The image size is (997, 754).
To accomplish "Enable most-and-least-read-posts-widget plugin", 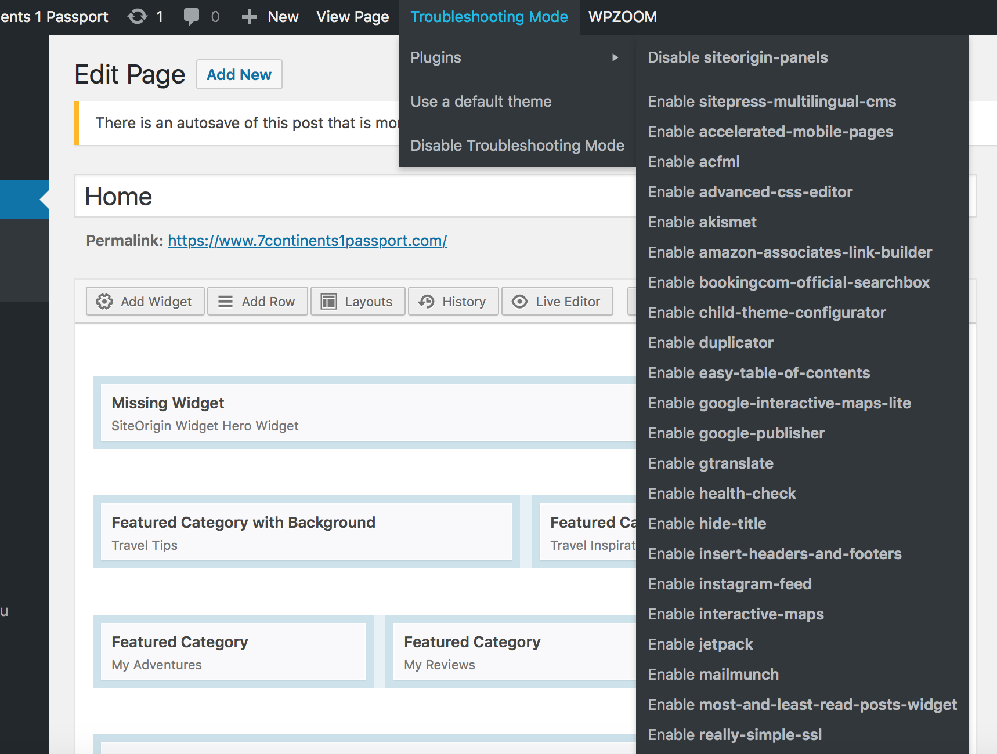I will pyautogui.click(x=802, y=705).
